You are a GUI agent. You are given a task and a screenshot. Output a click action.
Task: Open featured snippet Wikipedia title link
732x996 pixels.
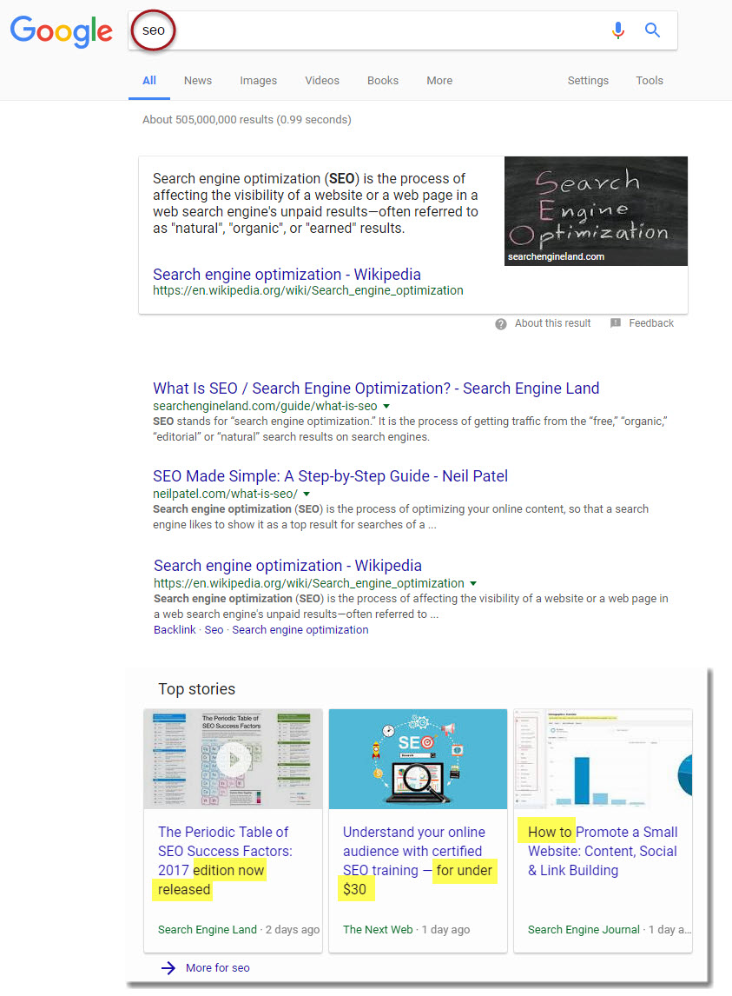[287, 275]
